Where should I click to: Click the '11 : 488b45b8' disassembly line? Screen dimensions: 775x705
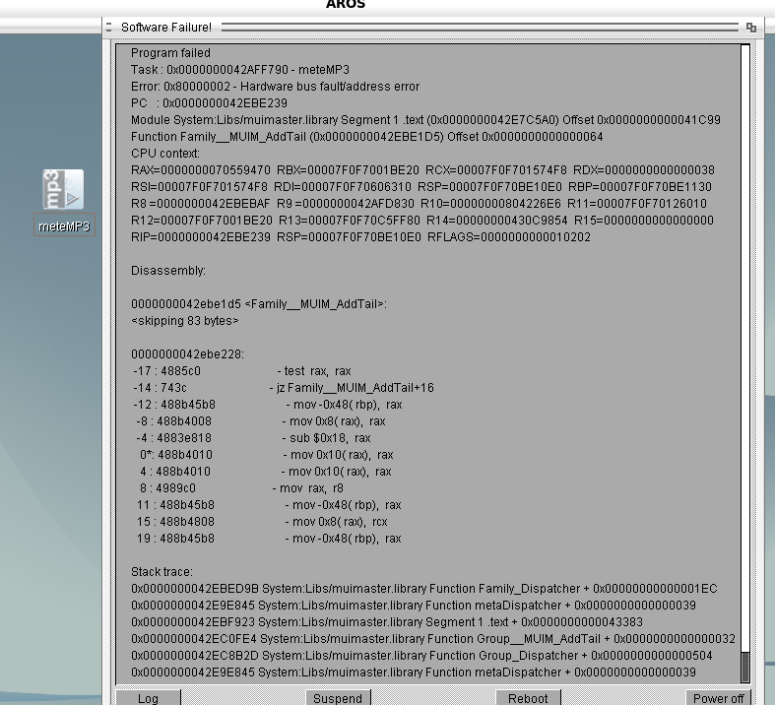[269, 505]
